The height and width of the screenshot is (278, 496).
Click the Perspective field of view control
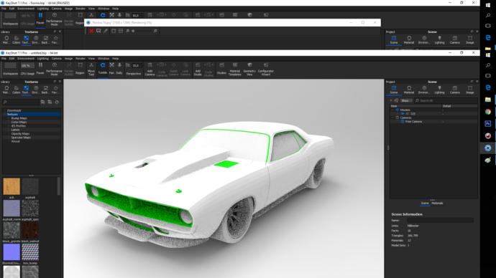pos(134,69)
